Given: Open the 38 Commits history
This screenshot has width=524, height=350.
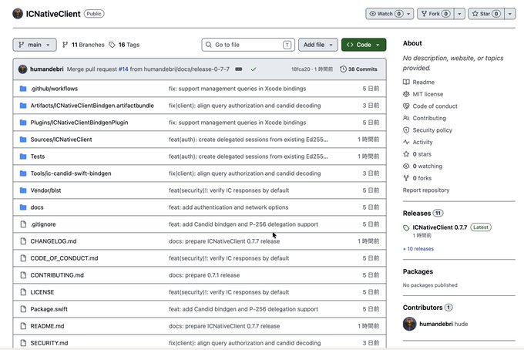Looking at the screenshot, I should [358, 69].
